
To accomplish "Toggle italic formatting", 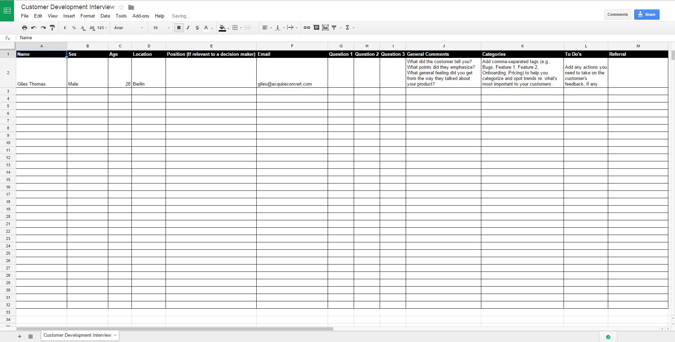I will tap(188, 28).
